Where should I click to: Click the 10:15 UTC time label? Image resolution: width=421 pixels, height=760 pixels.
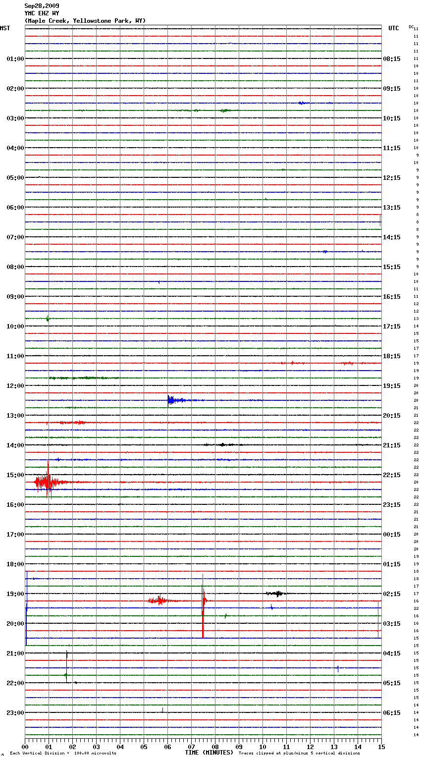click(392, 118)
